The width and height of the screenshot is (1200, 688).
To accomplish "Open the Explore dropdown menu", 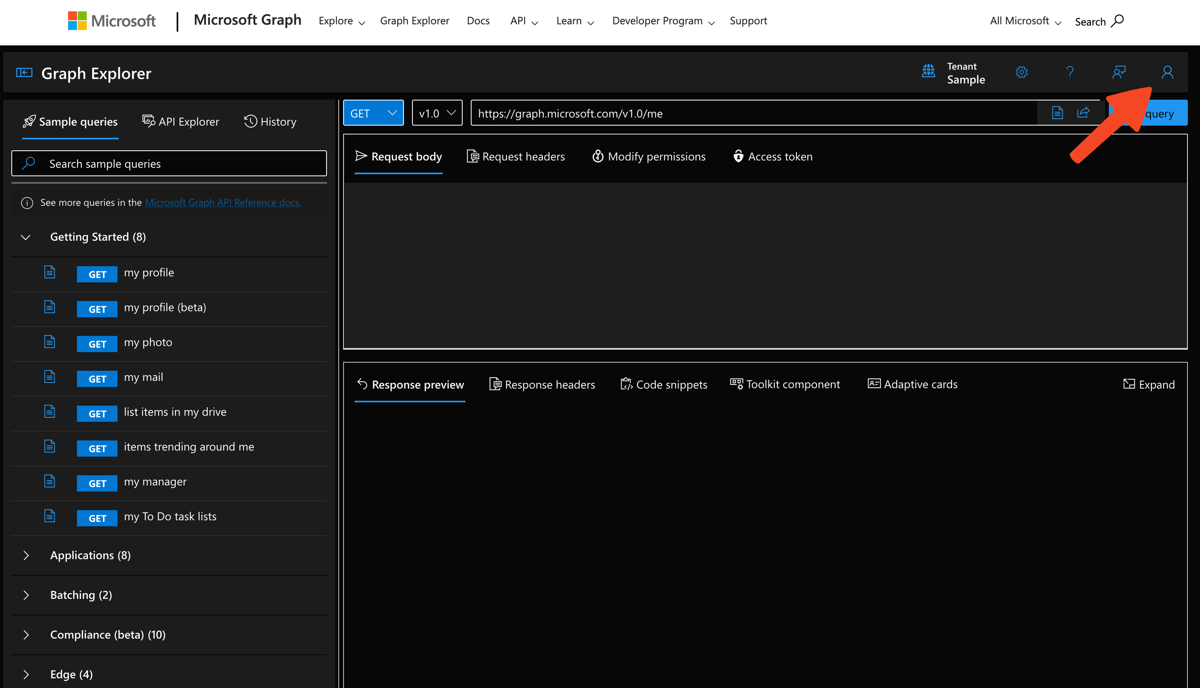I will point(342,21).
